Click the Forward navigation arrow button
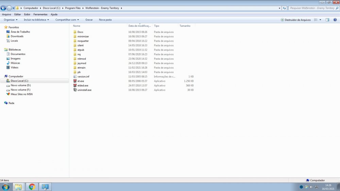Image resolution: width=340 pixels, height=191 pixels. pyautogui.click(x=9, y=8)
